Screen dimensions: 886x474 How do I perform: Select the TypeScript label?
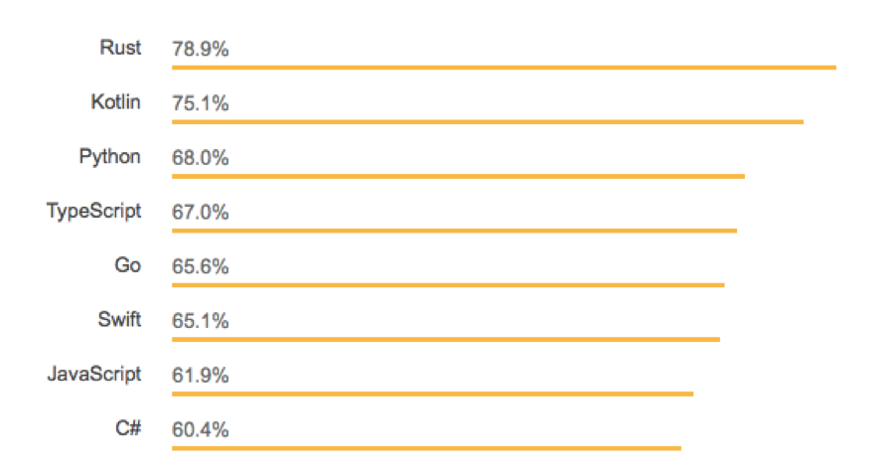click(x=93, y=211)
